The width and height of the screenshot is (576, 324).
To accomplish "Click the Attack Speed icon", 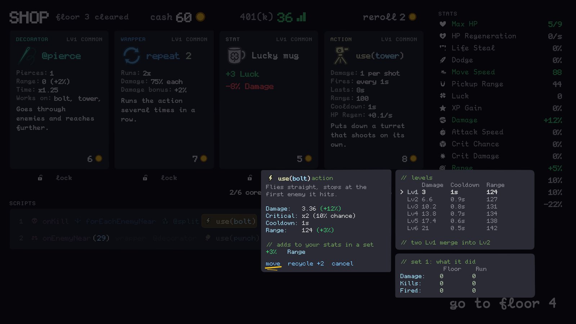I will (443, 132).
